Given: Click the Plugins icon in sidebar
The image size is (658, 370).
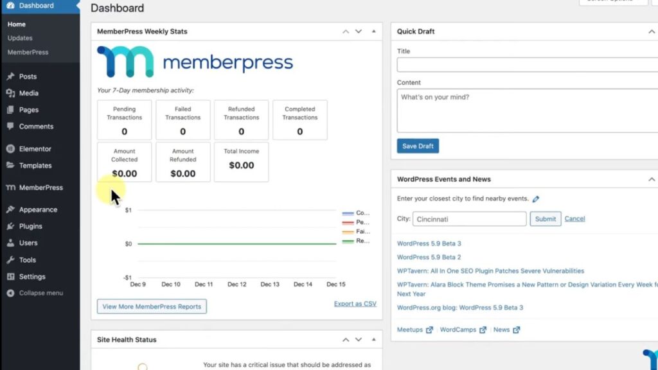Looking at the screenshot, I should click(x=10, y=226).
